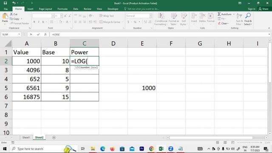The height and width of the screenshot is (153, 272).
Task: Click the Borders icon in the Font group
Action: (52, 22)
